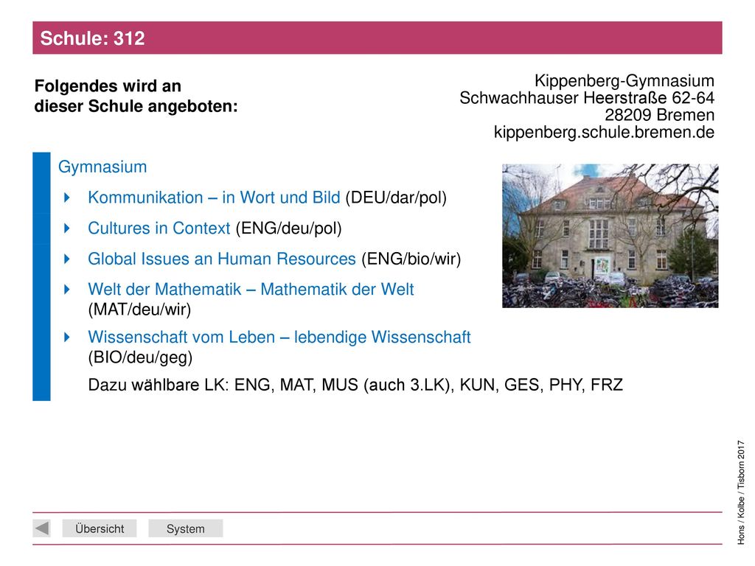Screen dimensions: 755x566
Task: Click the arrow bullet before Kommunikation
Action: tap(67, 198)
